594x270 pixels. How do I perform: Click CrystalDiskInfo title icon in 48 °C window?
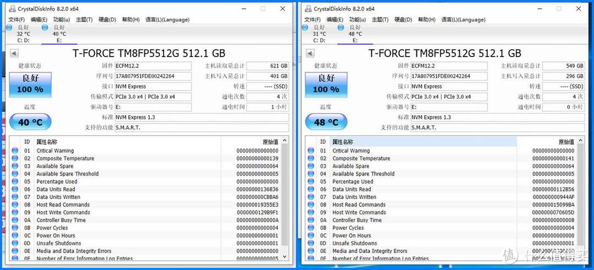[308, 8]
